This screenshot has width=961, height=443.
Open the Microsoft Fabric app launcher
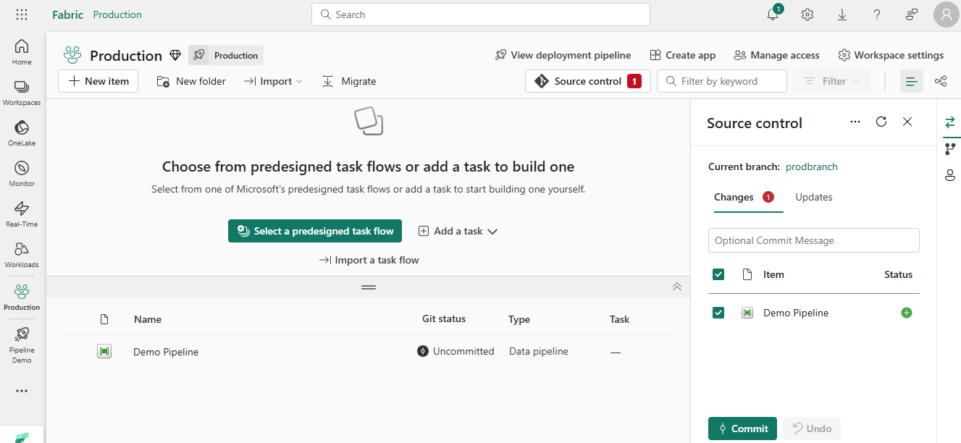click(21, 14)
